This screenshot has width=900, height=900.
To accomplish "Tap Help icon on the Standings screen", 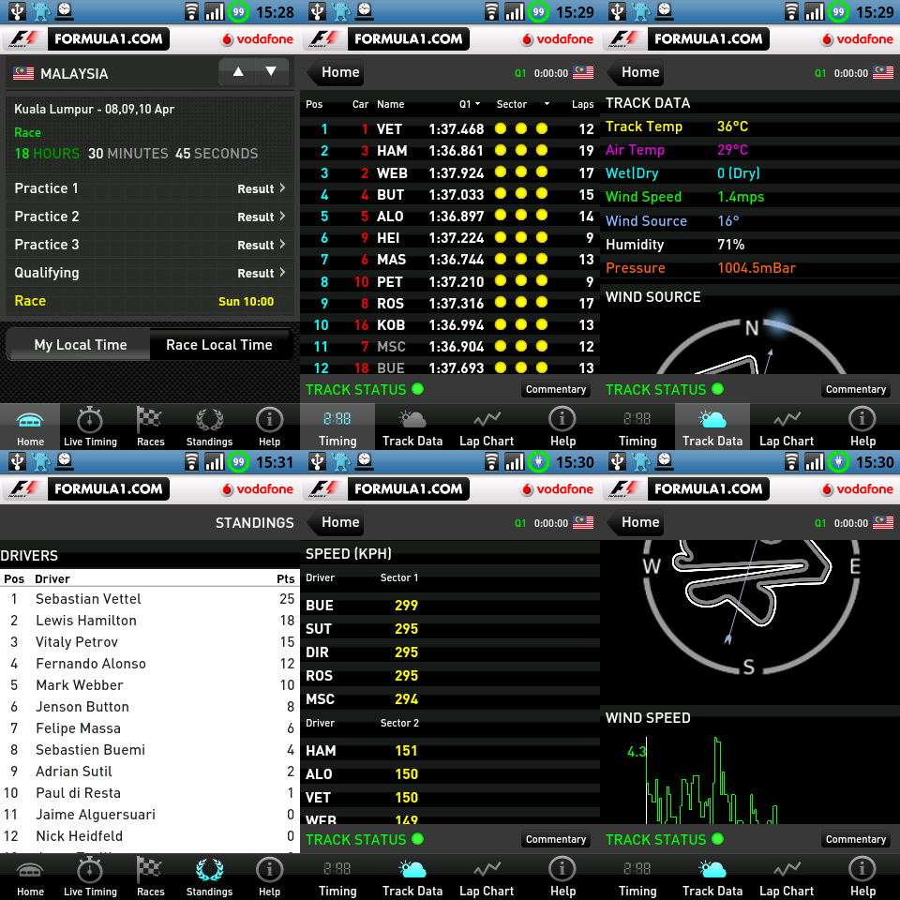I will (269, 877).
